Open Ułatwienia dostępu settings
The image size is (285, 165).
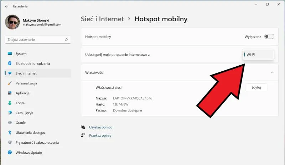38,133
